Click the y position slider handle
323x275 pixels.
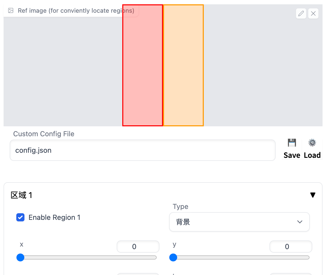173,257
